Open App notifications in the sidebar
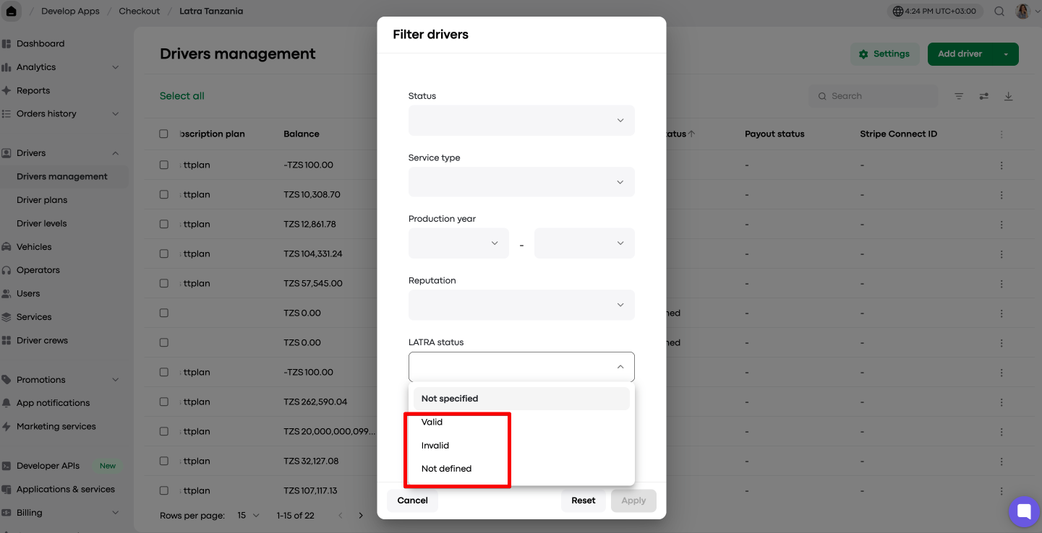Screen dimensions: 1042x533 point(53,403)
